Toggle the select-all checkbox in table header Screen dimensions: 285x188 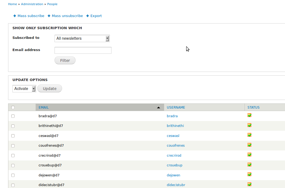(13, 108)
